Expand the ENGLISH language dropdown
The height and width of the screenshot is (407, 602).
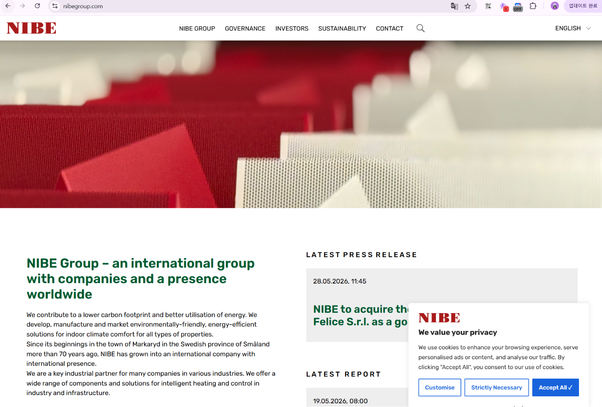[x=573, y=28]
